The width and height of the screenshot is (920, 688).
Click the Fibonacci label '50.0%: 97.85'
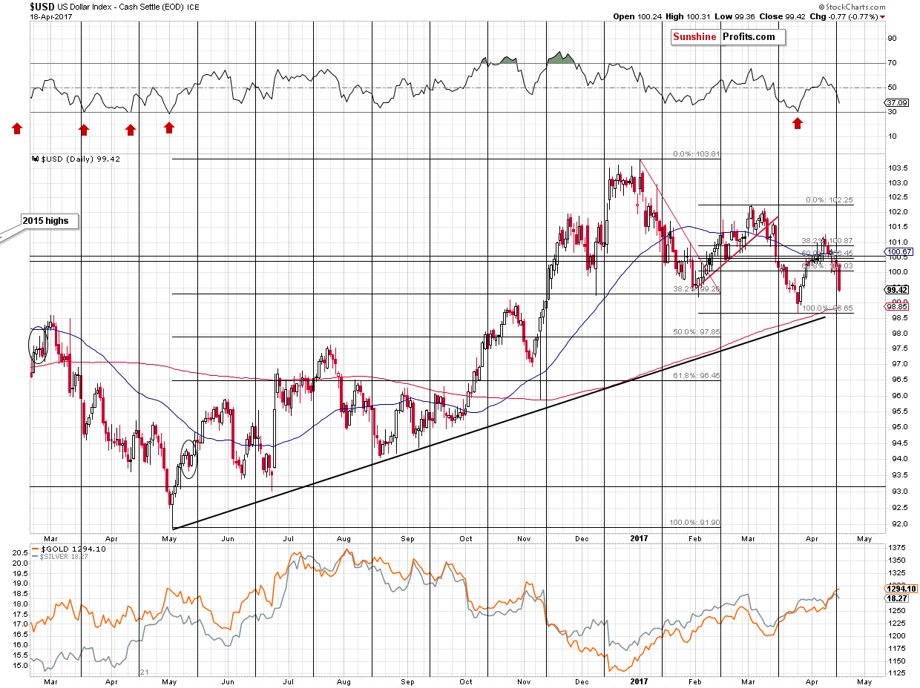pyautogui.click(x=697, y=332)
